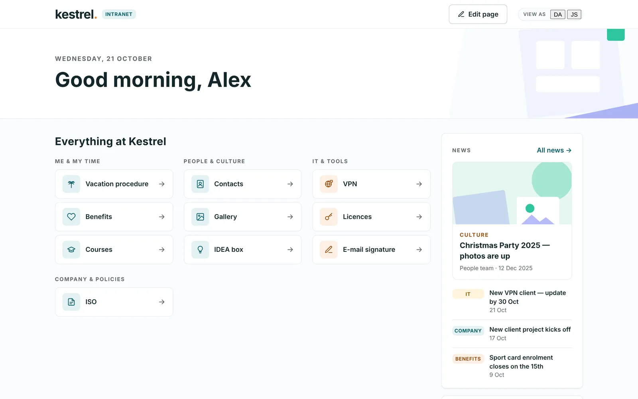This screenshot has width=638, height=399.
Task: Click the Benefits heart icon
Action: 71,217
